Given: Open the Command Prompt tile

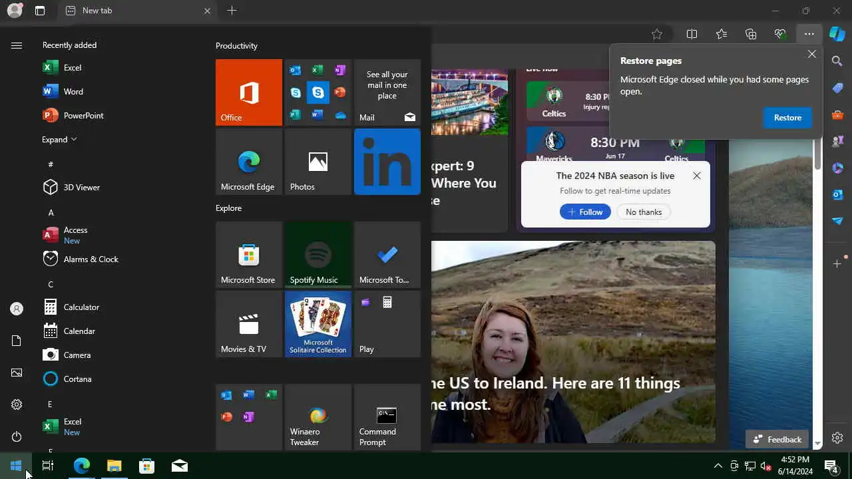Looking at the screenshot, I should (x=387, y=417).
